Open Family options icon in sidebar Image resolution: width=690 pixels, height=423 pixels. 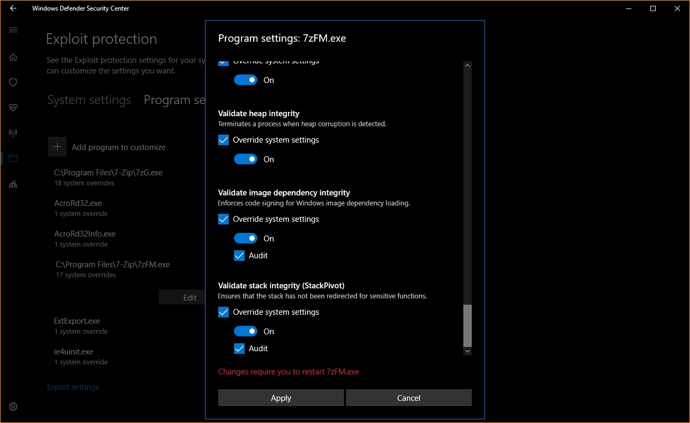(13, 184)
